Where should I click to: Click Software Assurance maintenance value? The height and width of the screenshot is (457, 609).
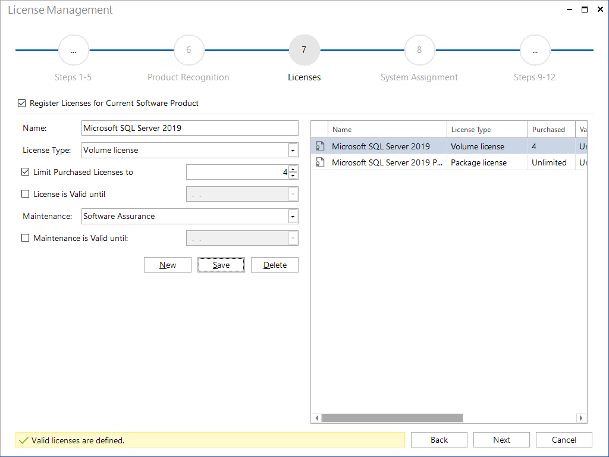(119, 216)
